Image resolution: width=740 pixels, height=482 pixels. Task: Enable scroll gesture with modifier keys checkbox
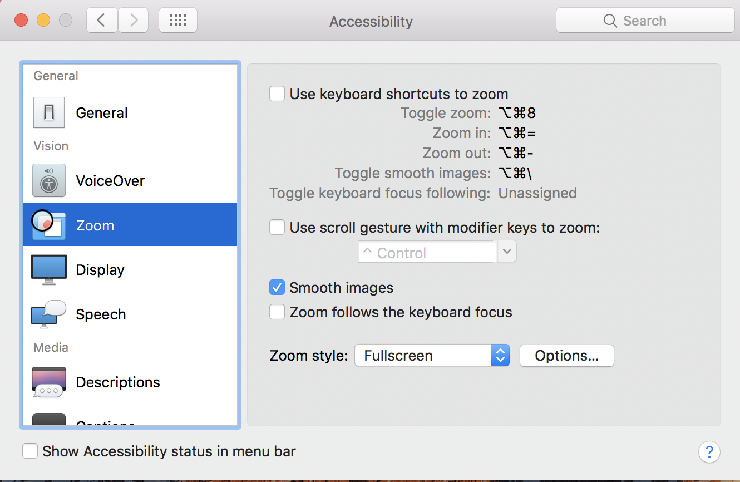pyautogui.click(x=277, y=227)
